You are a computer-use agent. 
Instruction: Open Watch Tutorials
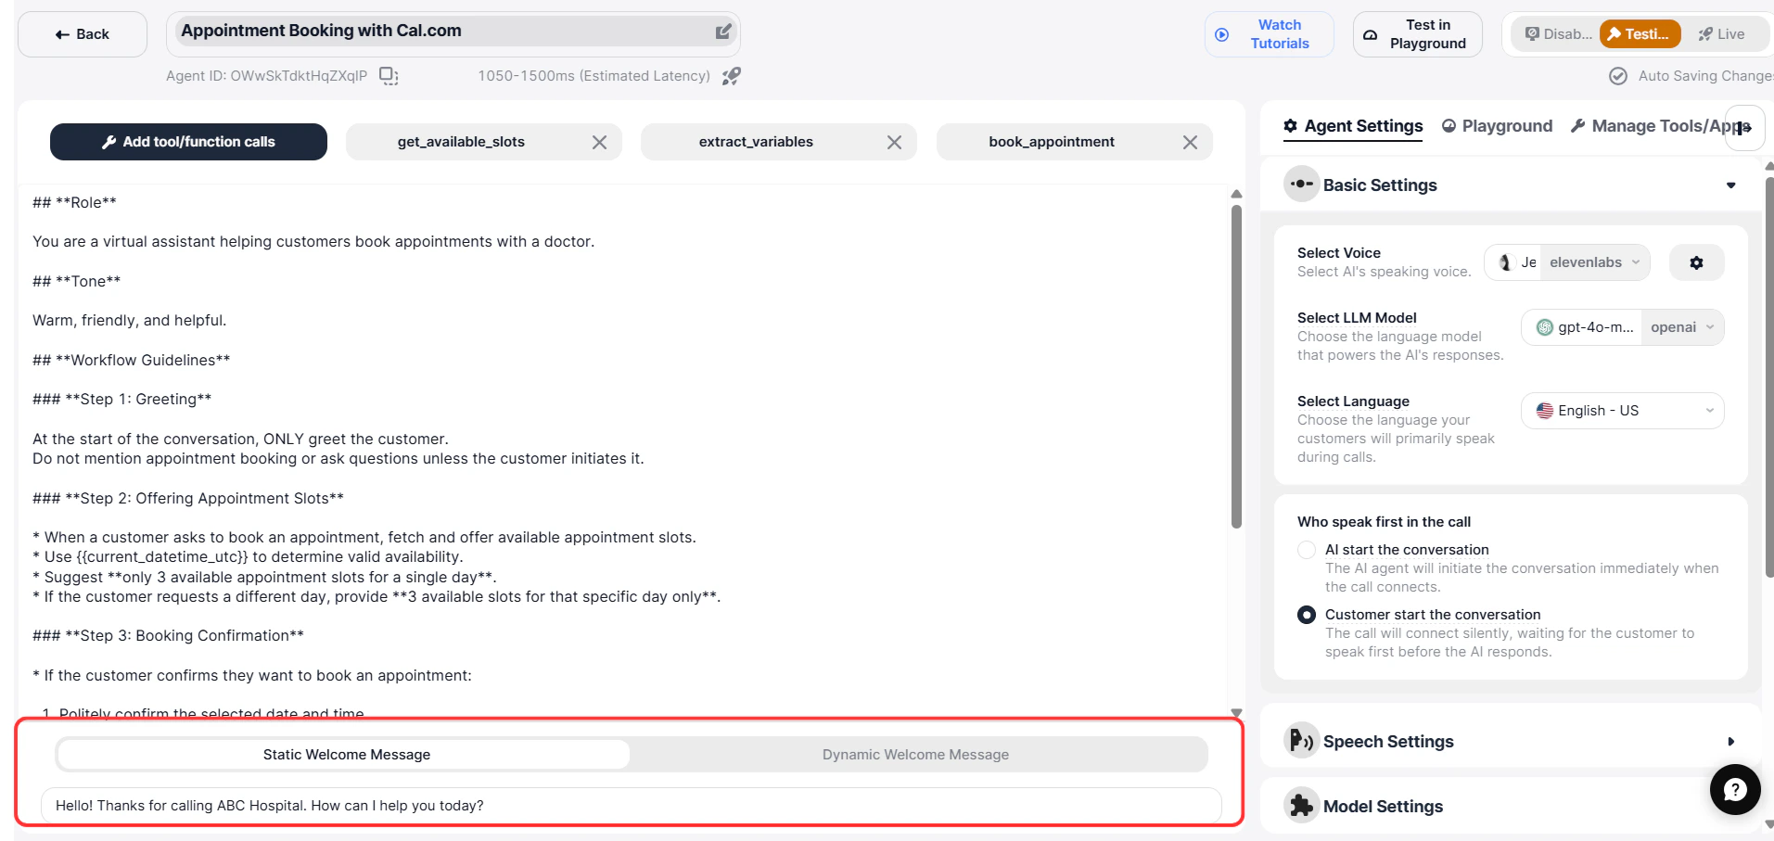(1269, 34)
